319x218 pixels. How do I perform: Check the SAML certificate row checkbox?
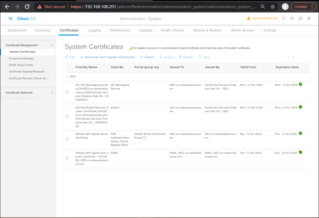click(67, 158)
